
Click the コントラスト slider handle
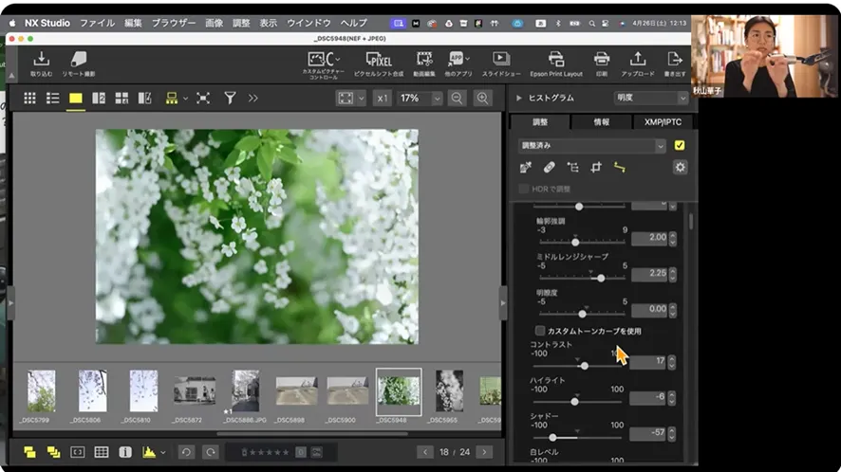click(x=585, y=366)
